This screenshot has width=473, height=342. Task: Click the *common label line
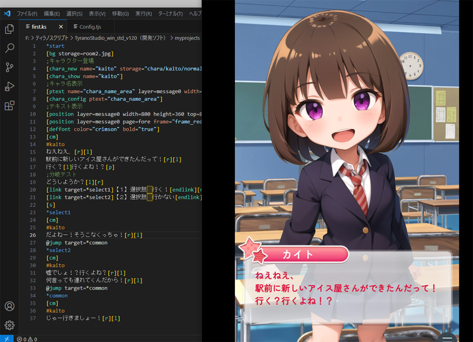click(x=57, y=296)
